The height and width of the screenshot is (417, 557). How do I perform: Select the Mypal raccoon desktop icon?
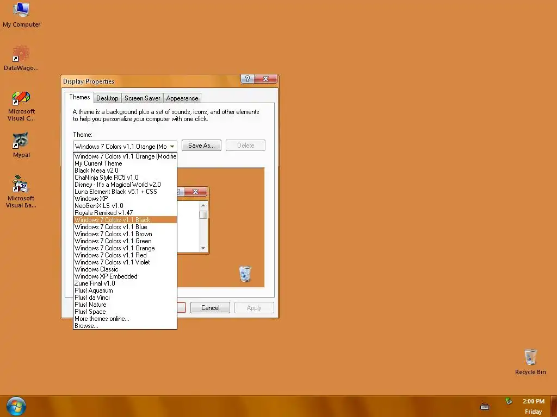click(21, 144)
